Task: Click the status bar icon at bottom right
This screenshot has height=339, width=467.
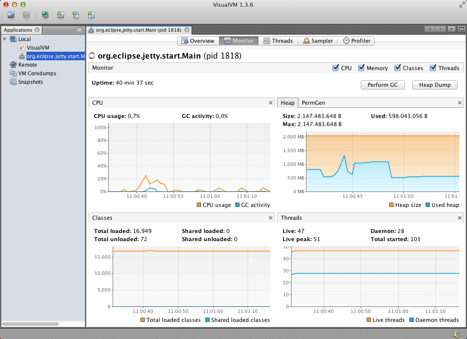Action: 456,334
